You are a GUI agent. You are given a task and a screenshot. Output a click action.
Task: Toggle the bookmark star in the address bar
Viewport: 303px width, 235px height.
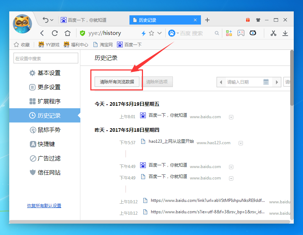(x=151, y=33)
